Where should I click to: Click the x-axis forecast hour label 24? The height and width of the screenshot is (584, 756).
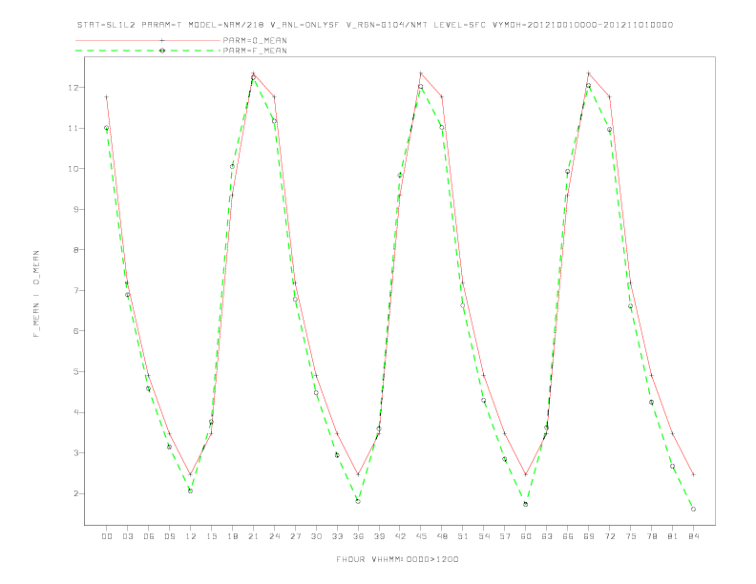point(274,536)
